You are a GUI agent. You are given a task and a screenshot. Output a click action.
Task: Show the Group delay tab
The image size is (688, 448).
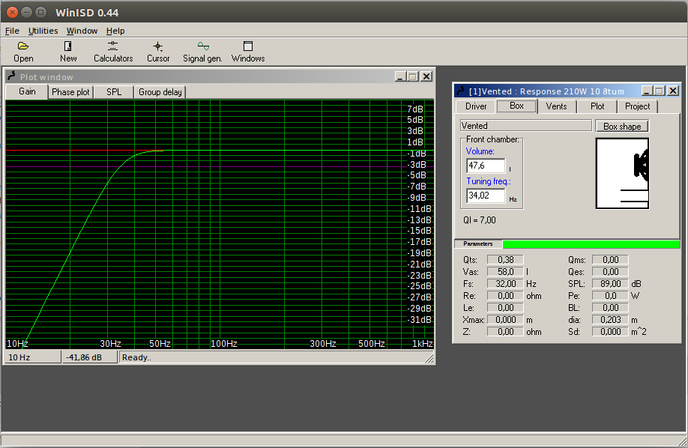[160, 92]
